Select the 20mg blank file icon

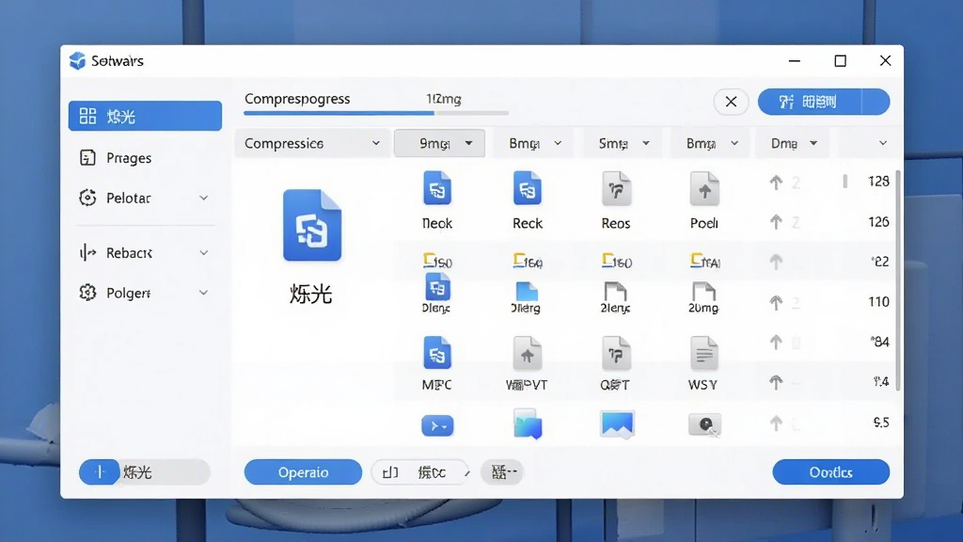(703, 292)
